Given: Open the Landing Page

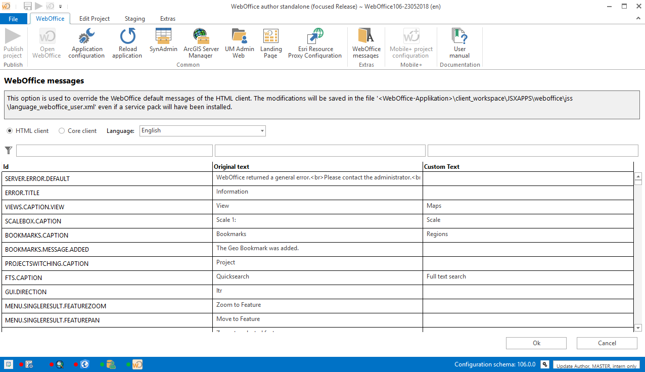Looking at the screenshot, I should pyautogui.click(x=271, y=43).
